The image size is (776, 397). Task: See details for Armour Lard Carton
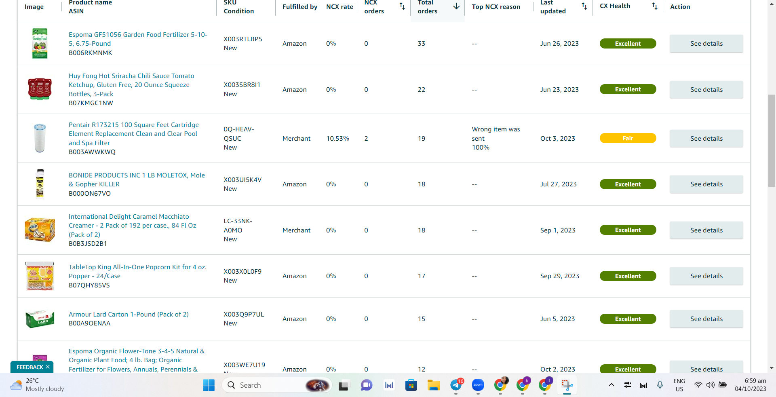(x=706, y=319)
